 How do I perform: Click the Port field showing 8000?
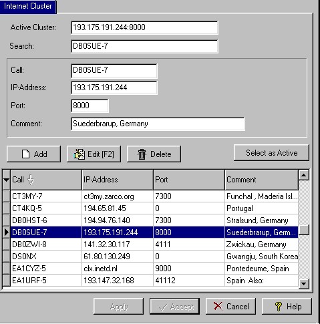[x=90, y=106]
